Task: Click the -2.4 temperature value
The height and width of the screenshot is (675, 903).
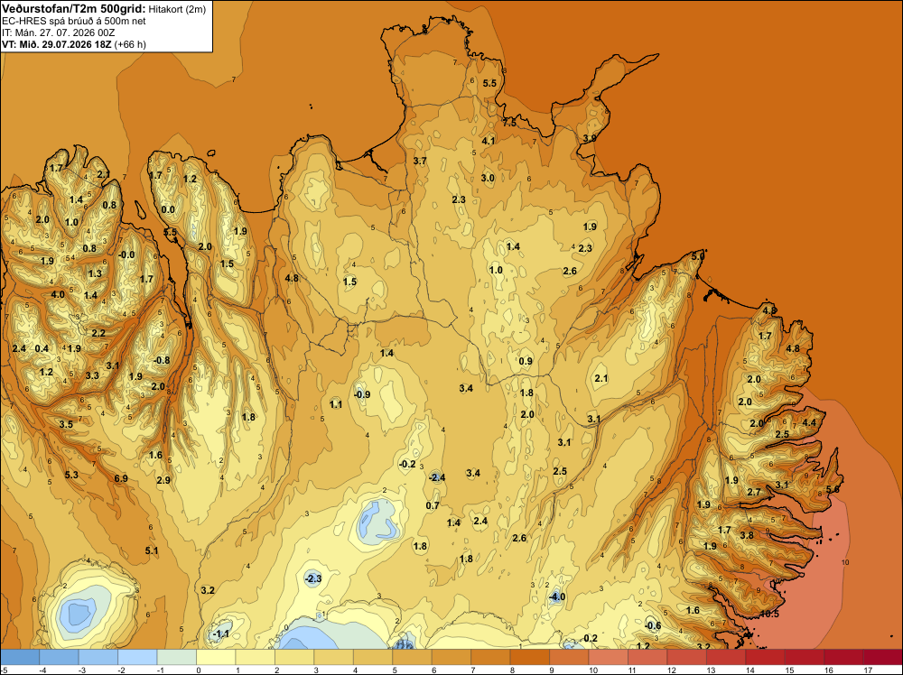Action: (436, 477)
